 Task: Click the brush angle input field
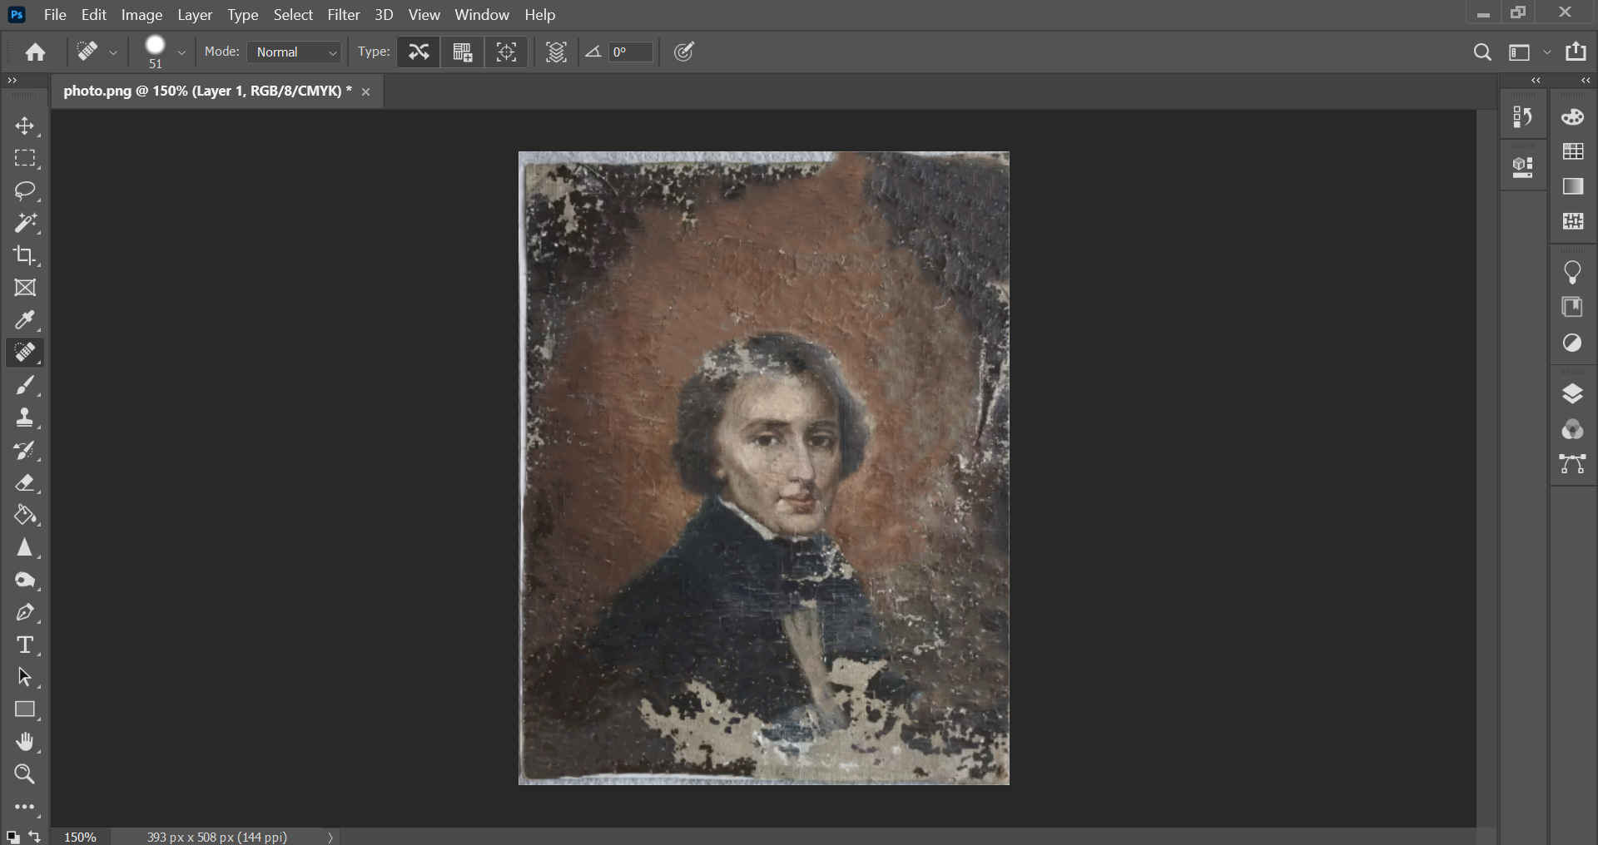pos(630,52)
